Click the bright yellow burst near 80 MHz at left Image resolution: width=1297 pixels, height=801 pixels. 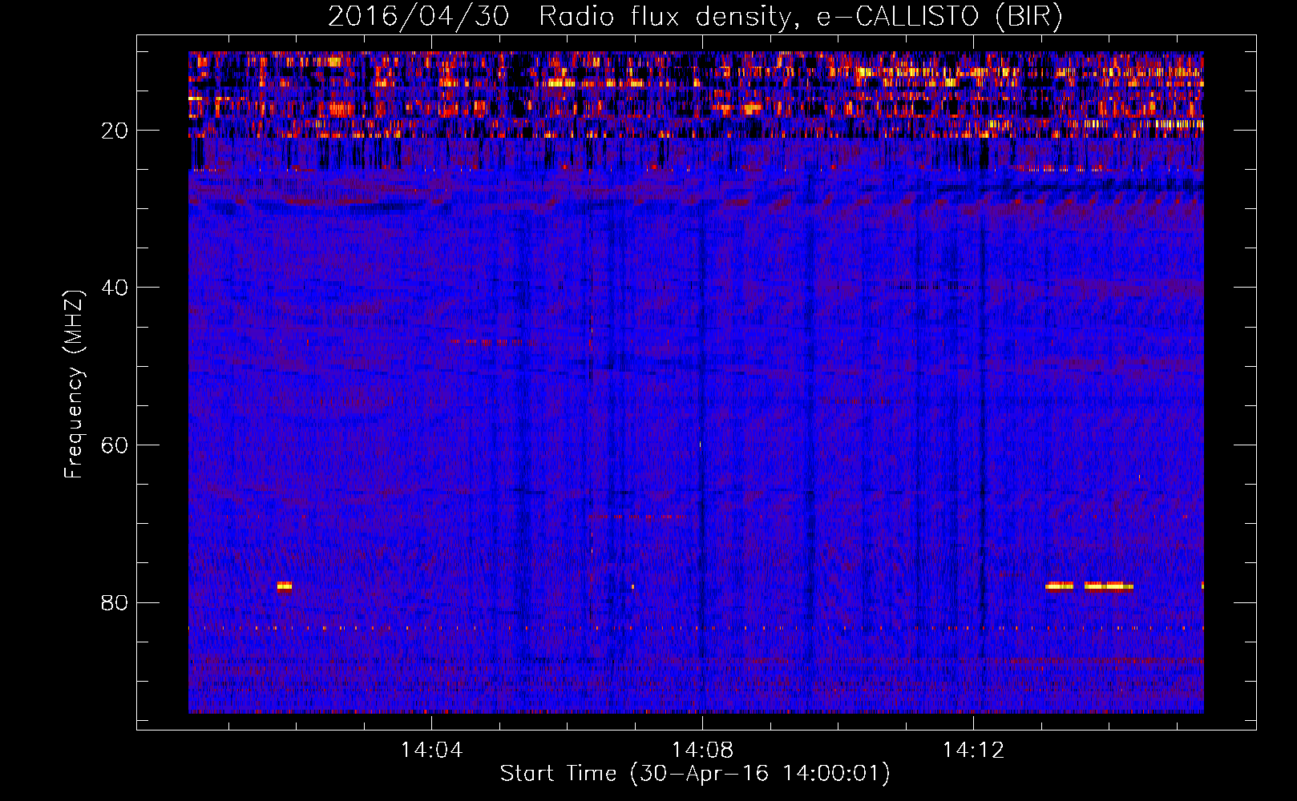(284, 586)
